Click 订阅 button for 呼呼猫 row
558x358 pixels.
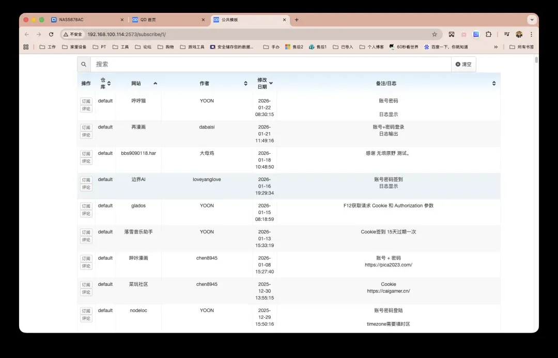coord(86,102)
